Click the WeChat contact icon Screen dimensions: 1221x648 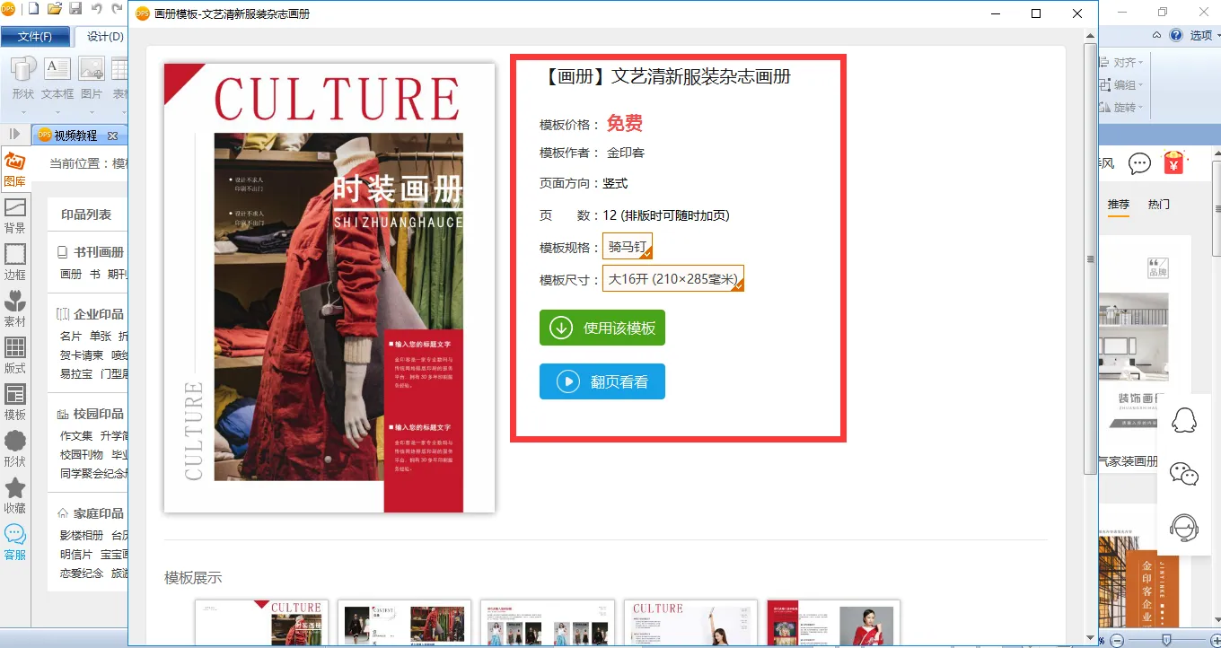tap(1184, 473)
